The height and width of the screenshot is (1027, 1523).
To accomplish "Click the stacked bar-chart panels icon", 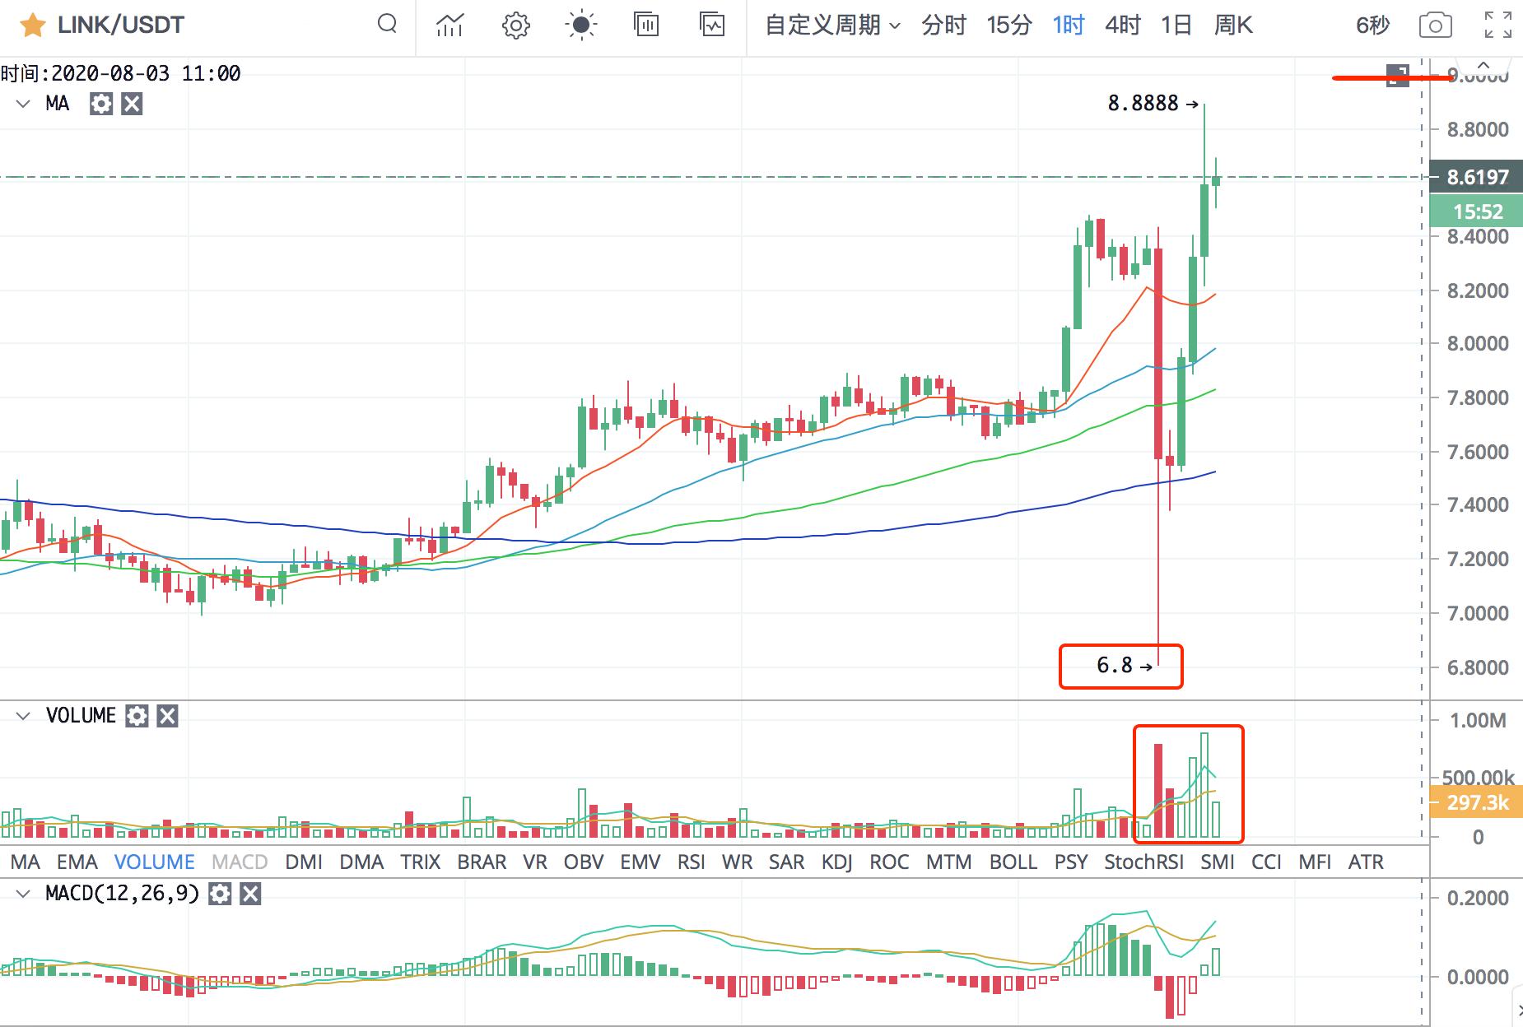I will (x=646, y=25).
